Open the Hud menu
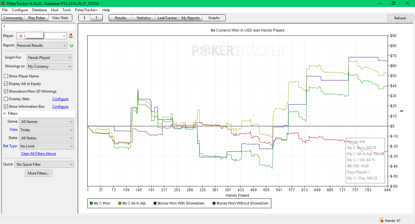Image resolution: width=415 pixels, height=224 pixels. click(x=54, y=10)
